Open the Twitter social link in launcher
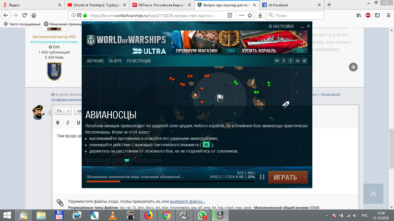394x221 pixels. tap(304, 61)
